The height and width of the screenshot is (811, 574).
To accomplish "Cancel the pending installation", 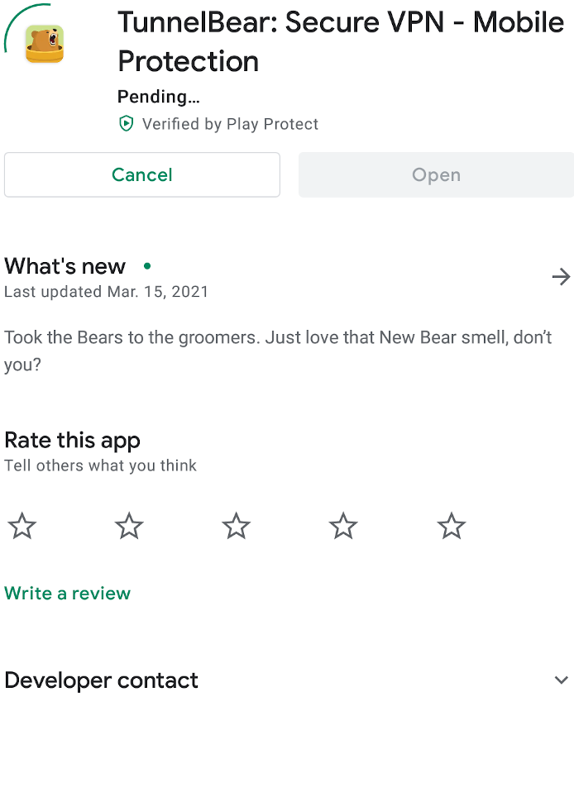I will (x=142, y=174).
